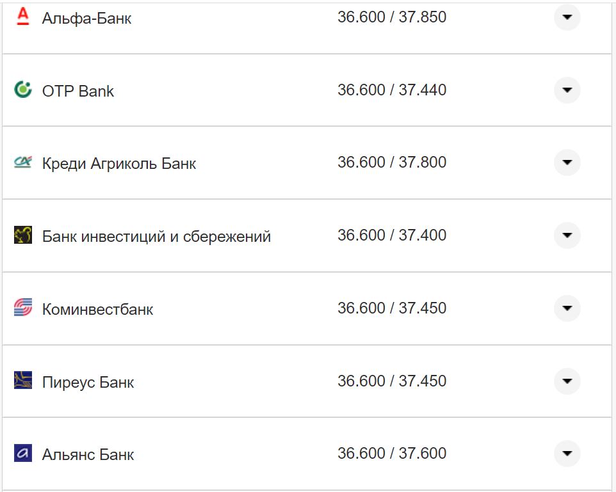This screenshot has width=616, height=492.
Task: Open dropdown for Банк инвестиций и сбережений
Action: [x=567, y=235]
